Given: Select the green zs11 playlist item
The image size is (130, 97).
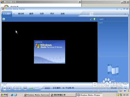Looking at the screenshot, I should click(x=101, y=23).
